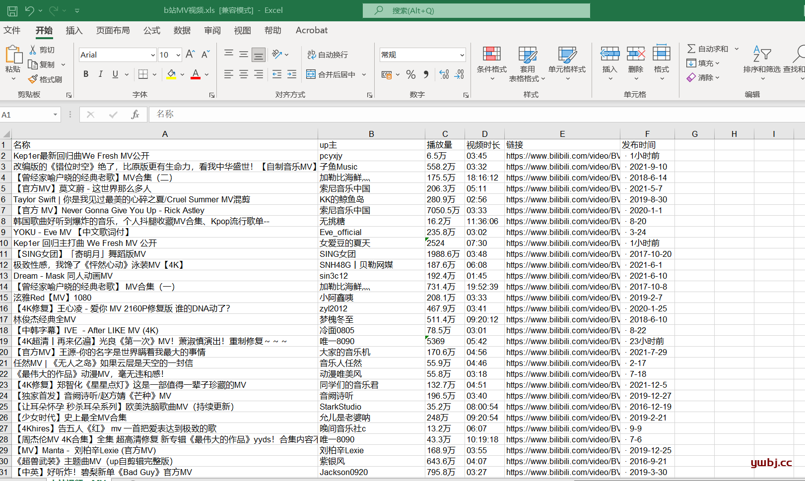Apply yellow fill color bucket

click(x=171, y=74)
